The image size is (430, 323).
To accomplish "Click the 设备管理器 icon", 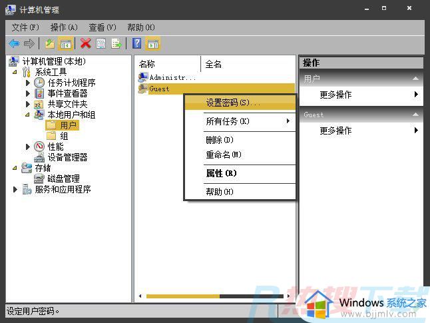I will coord(39,157).
